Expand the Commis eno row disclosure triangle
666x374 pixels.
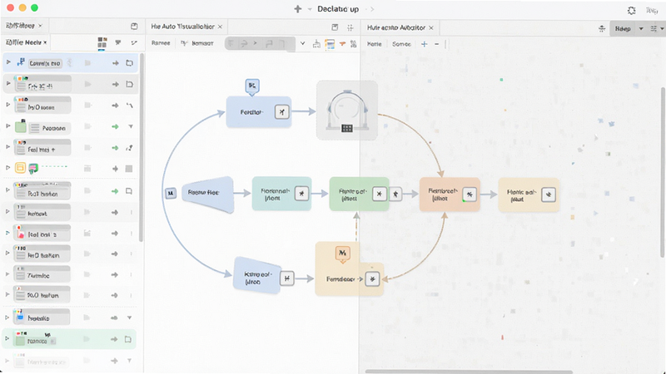click(8, 62)
